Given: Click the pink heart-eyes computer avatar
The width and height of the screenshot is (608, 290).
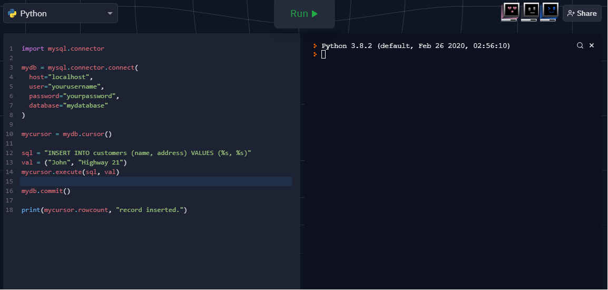Looking at the screenshot, I should [511, 12].
